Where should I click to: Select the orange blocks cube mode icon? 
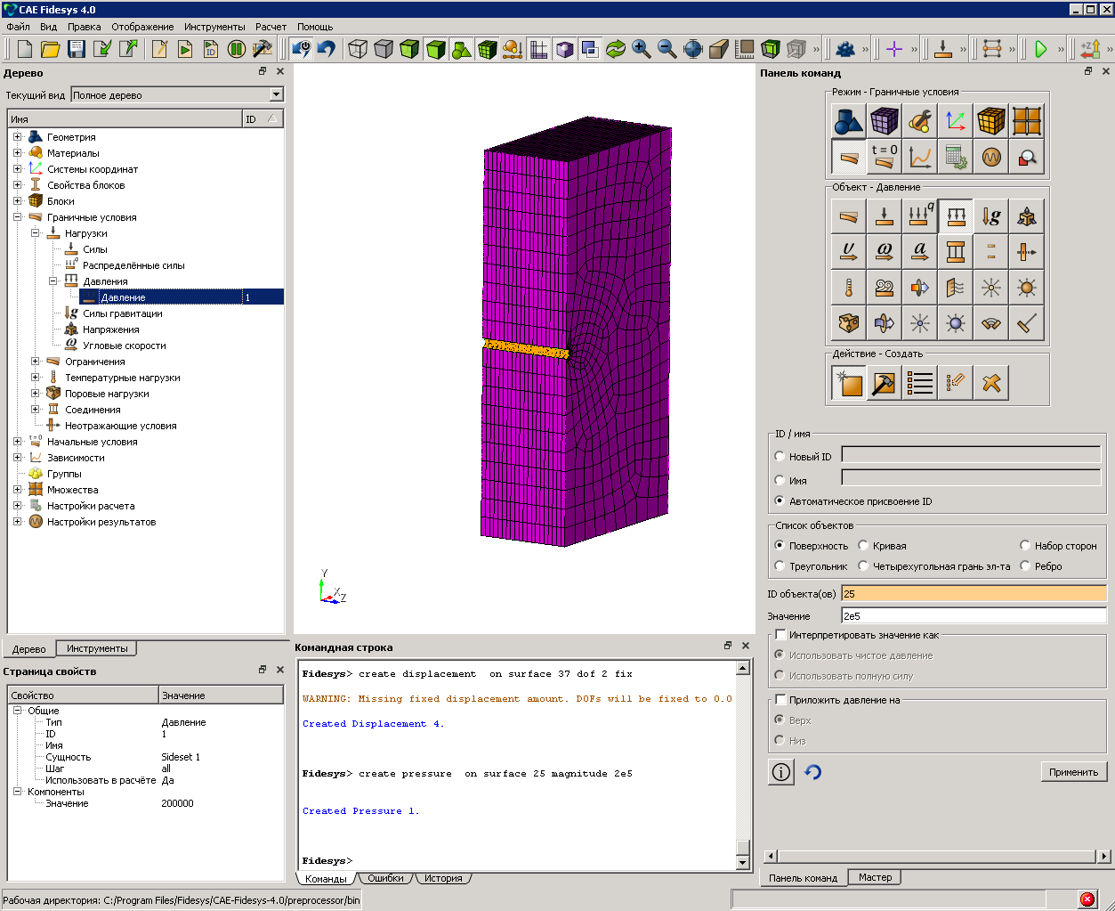tap(991, 120)
